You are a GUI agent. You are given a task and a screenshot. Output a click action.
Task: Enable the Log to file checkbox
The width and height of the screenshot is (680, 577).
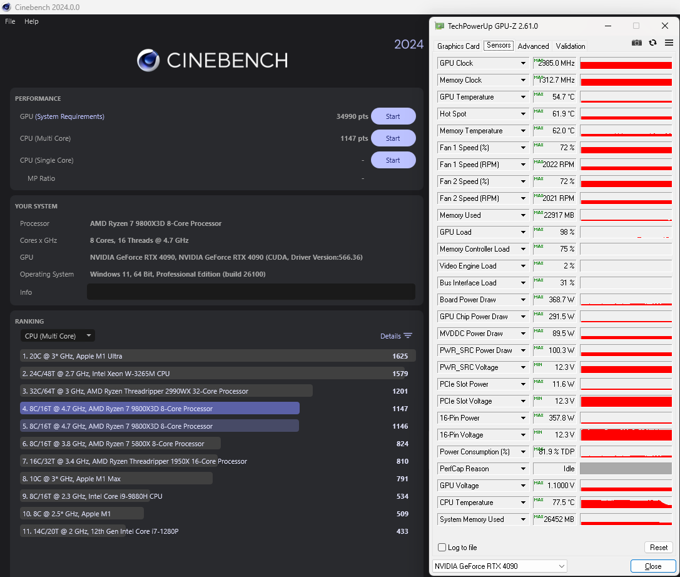point(442,548)
